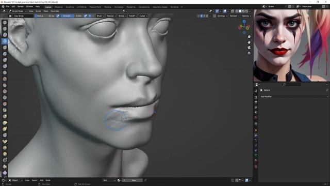Screen dimensions: 330x186
Task: Open the Add Modifier dropdown
Action: [294, 97]
